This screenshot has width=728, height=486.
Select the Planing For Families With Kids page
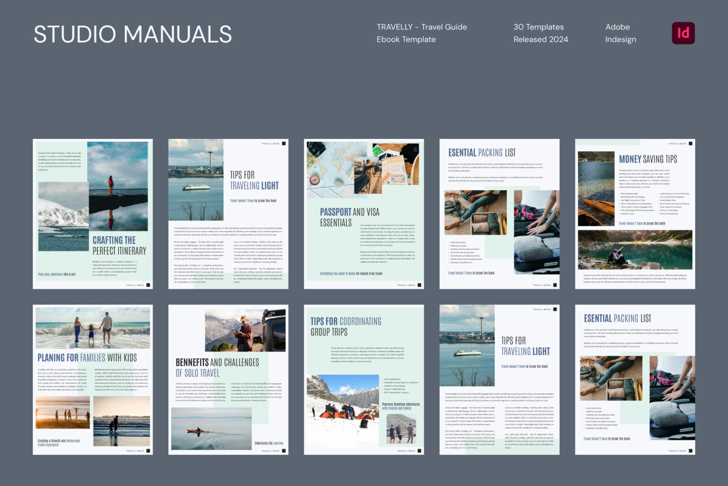92,379
